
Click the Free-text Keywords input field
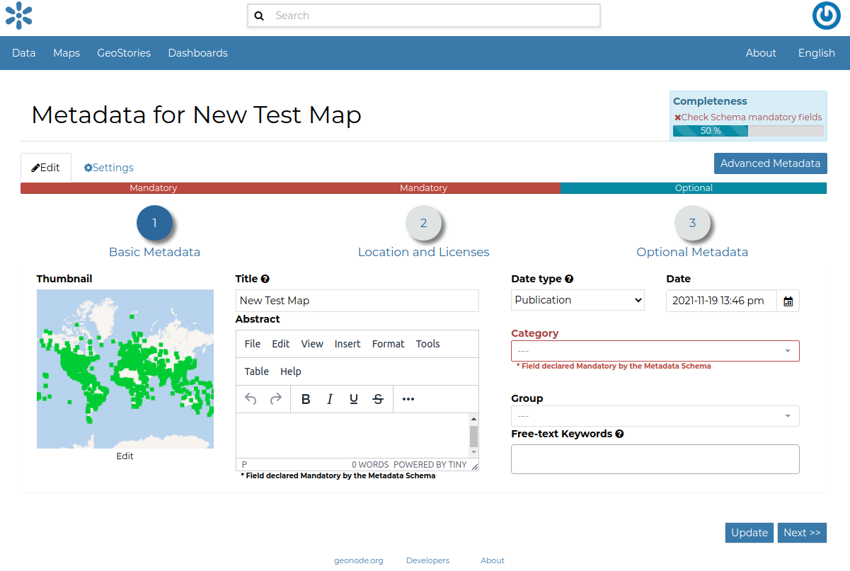tap(654, 458)
